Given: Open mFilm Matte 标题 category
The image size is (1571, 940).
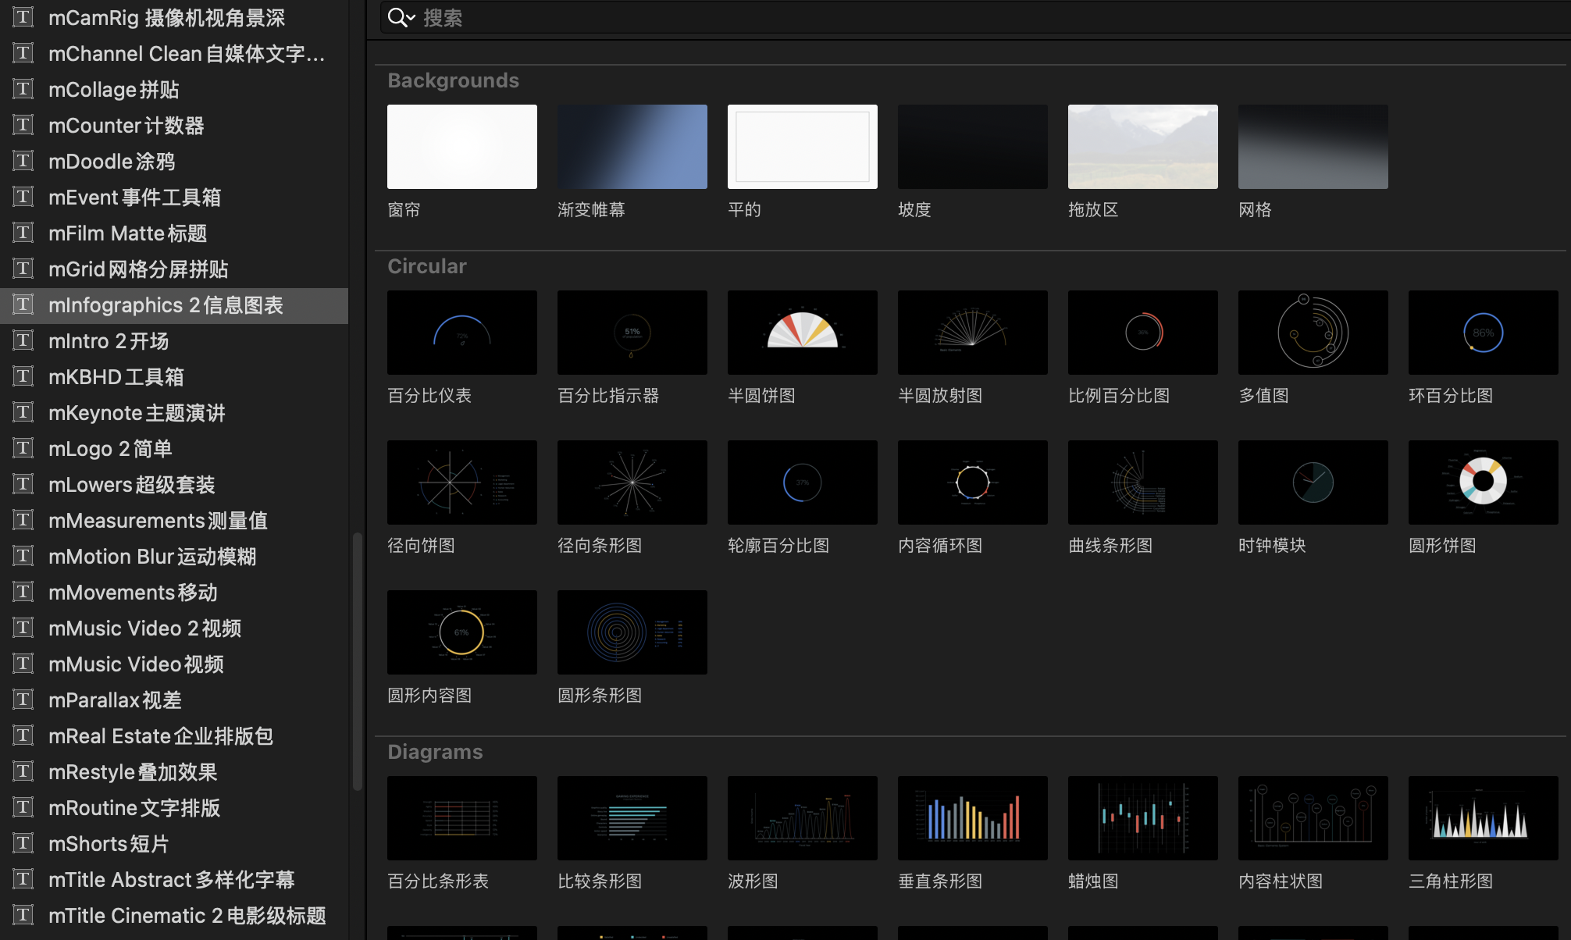Looking at the screenshot, I should pos(174,233).
